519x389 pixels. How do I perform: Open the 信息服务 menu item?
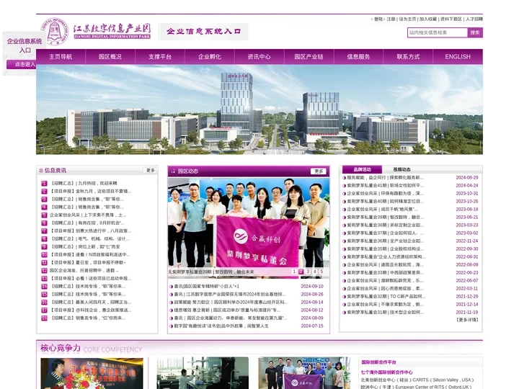[358, 57]
